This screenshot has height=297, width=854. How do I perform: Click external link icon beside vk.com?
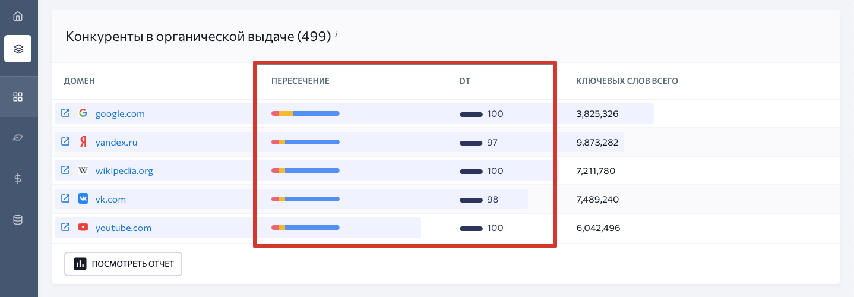coord(65,198)
